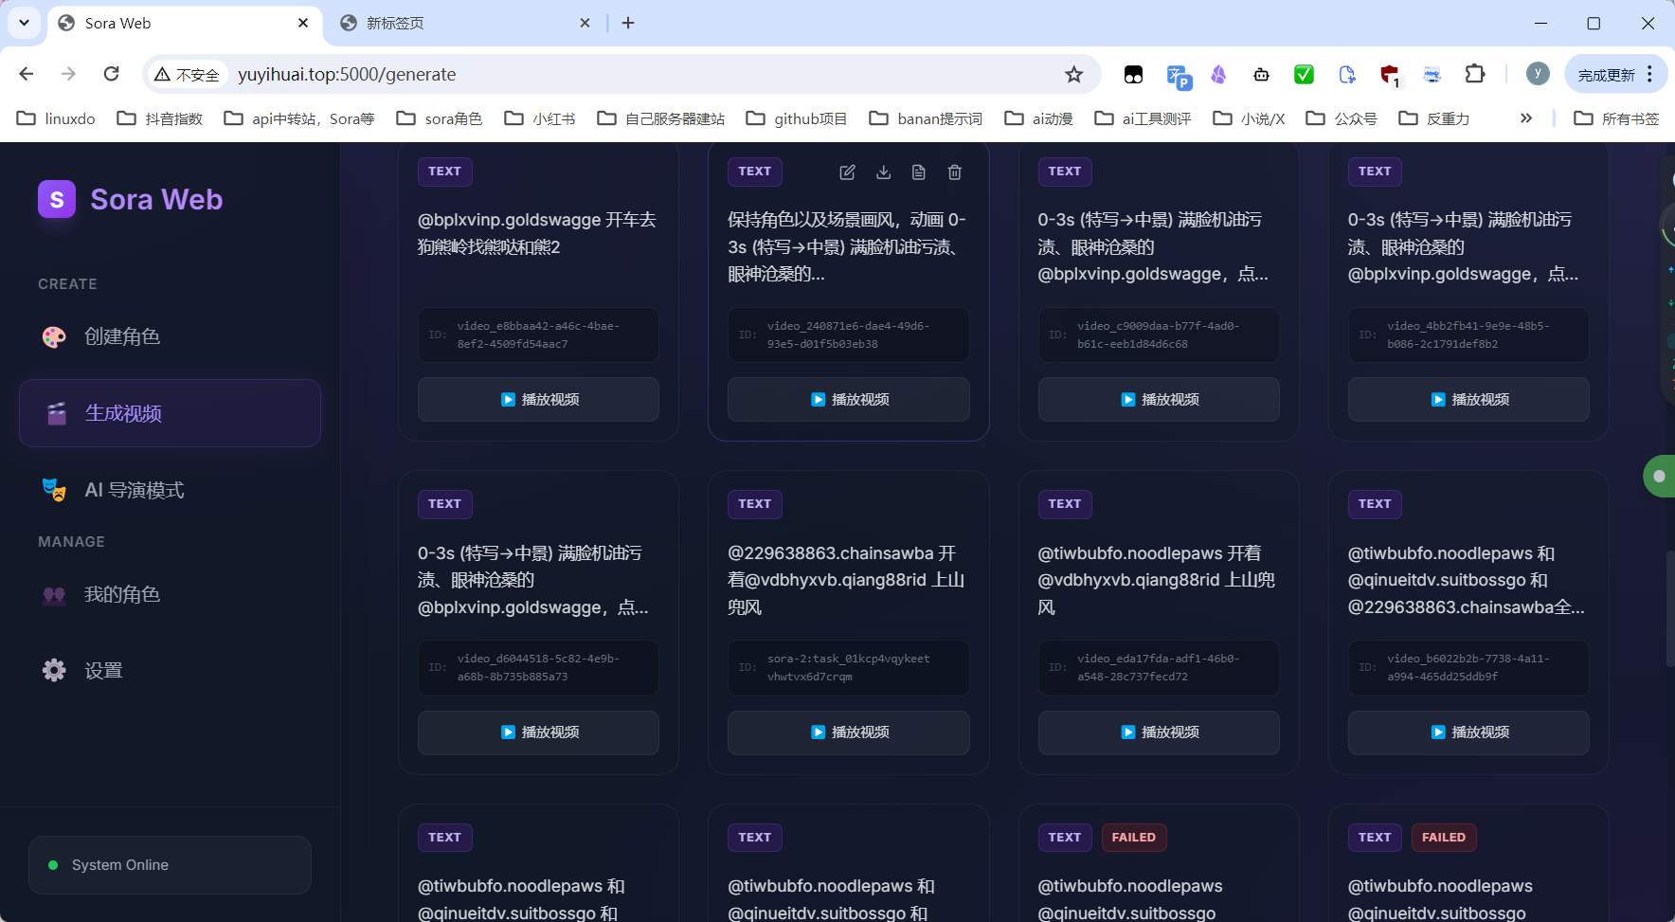Click the green checkmark extension icon
The image size is (1675, 922).
click(1304, 74)
